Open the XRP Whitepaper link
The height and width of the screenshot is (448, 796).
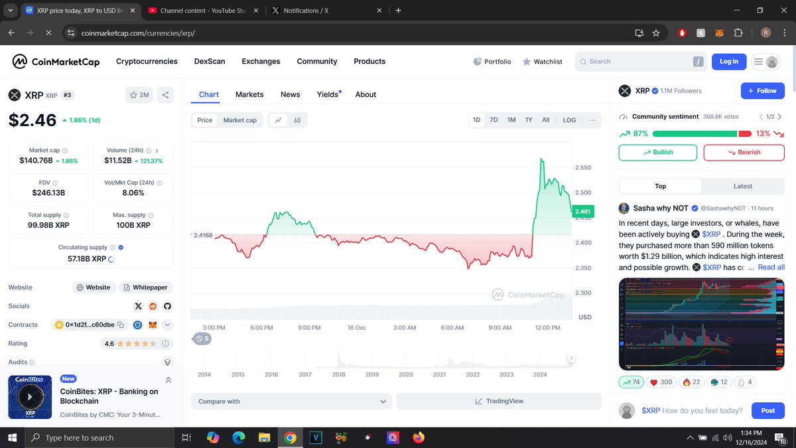click(147, 287)
